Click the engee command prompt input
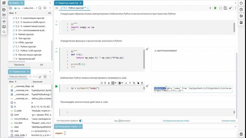 (x=65, y=133)
